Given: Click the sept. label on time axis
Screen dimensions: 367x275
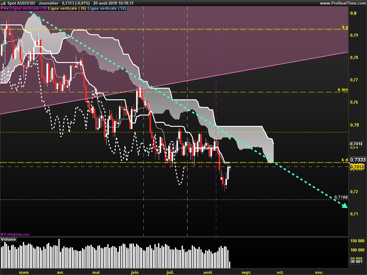Looking at the screenshot, I should click(246, 272).
